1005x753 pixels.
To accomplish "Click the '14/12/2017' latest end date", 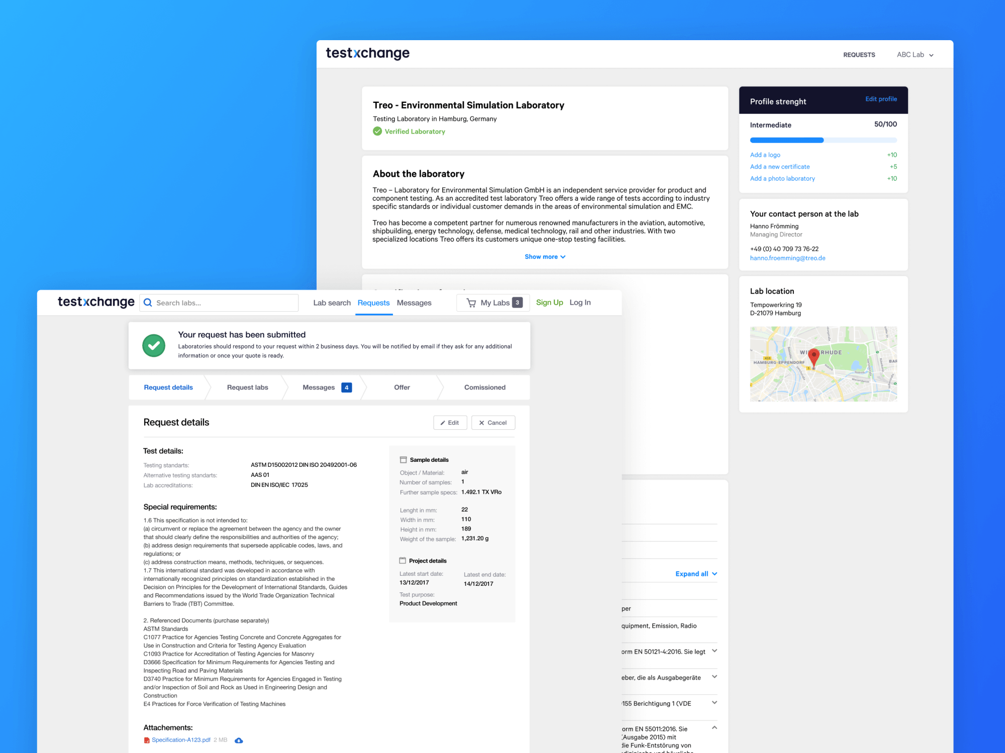I will pyautogui.click(x=478, y=584).
